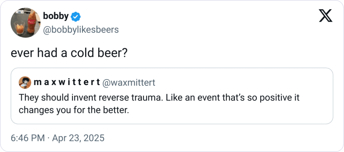Visit the @bobbylikesbeers handle
344x152 pixels.
point(81,30)
